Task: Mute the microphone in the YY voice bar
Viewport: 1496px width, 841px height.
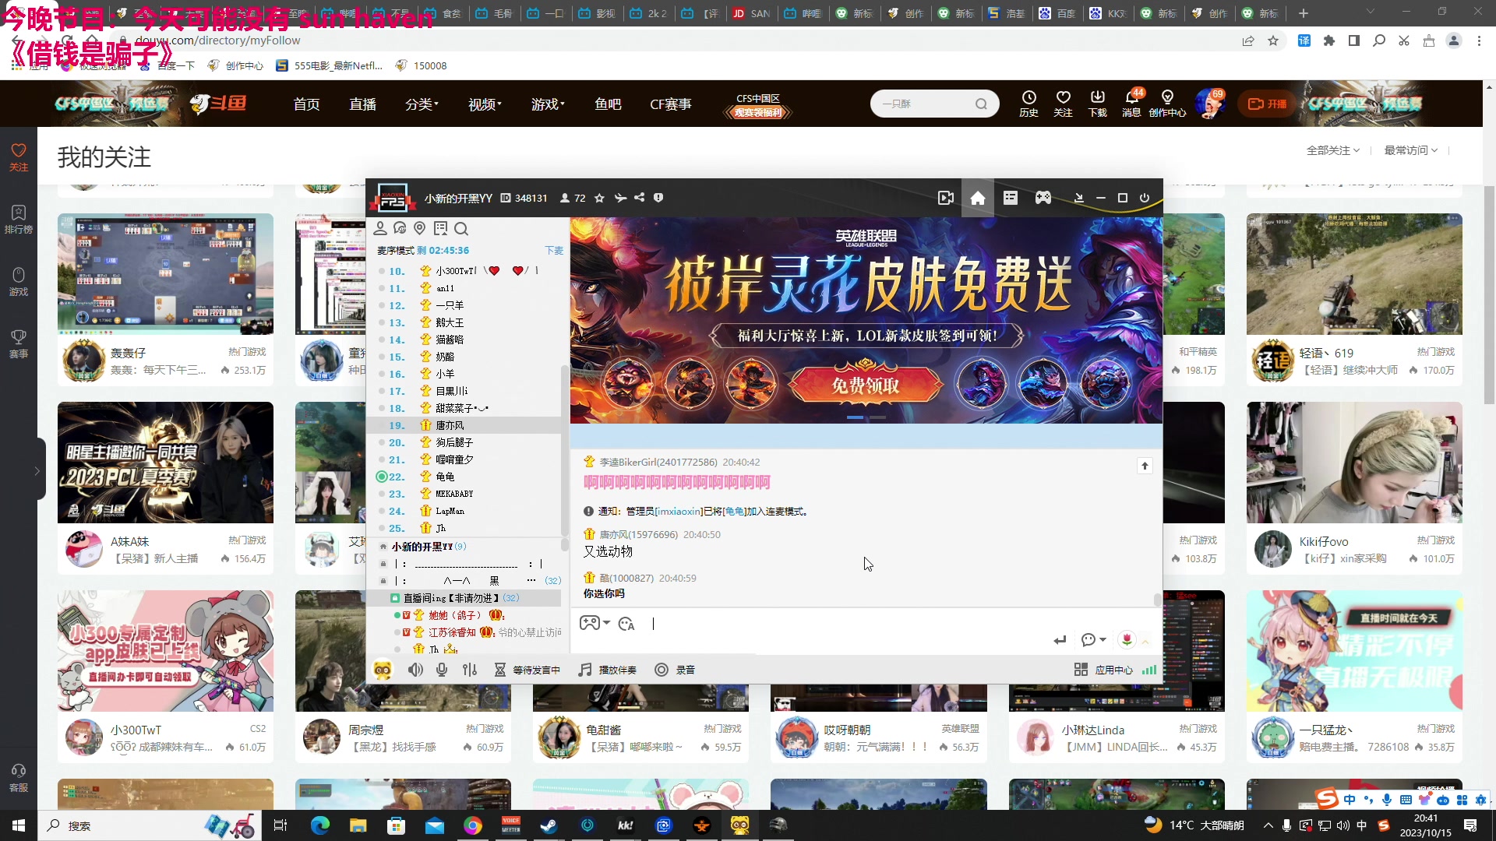Action: [x=442, y=670]
